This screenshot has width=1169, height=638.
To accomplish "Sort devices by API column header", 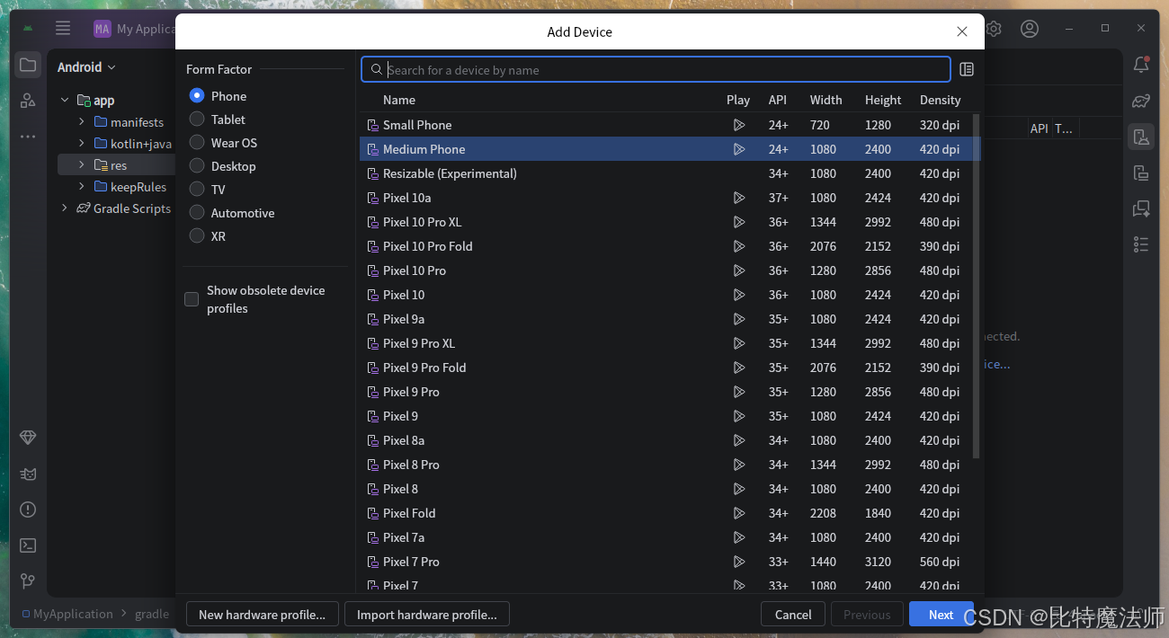I will pyautogui.click(x=778, y=100).
